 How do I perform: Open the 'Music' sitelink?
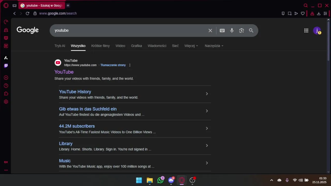click(x=65, y=161)
